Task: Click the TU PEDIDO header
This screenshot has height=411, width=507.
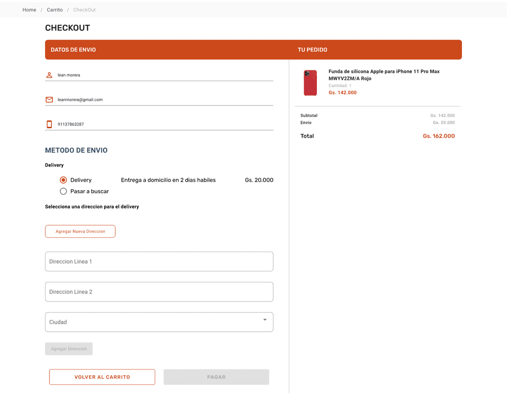Action: click(x=312, y=50)
